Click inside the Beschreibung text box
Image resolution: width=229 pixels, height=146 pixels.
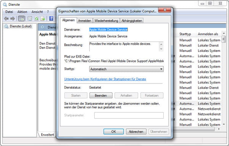124,47
